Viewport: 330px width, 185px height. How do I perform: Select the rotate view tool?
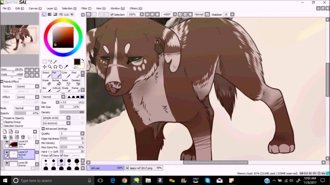pos(55,67)
